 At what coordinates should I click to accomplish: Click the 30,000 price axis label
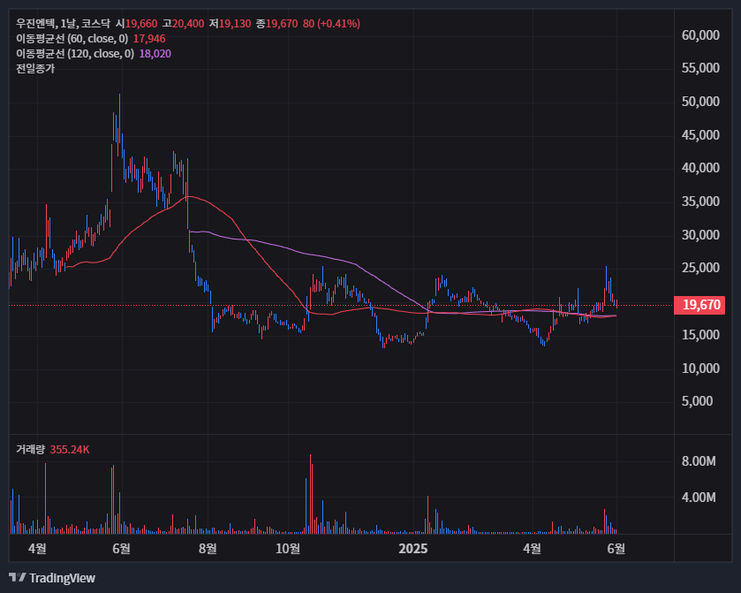700,235
